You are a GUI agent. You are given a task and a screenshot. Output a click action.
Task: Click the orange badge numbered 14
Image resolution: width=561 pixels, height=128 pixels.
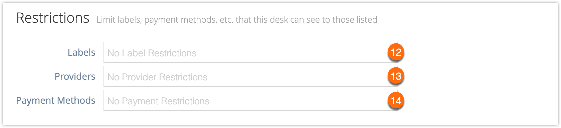coord(396,101)
